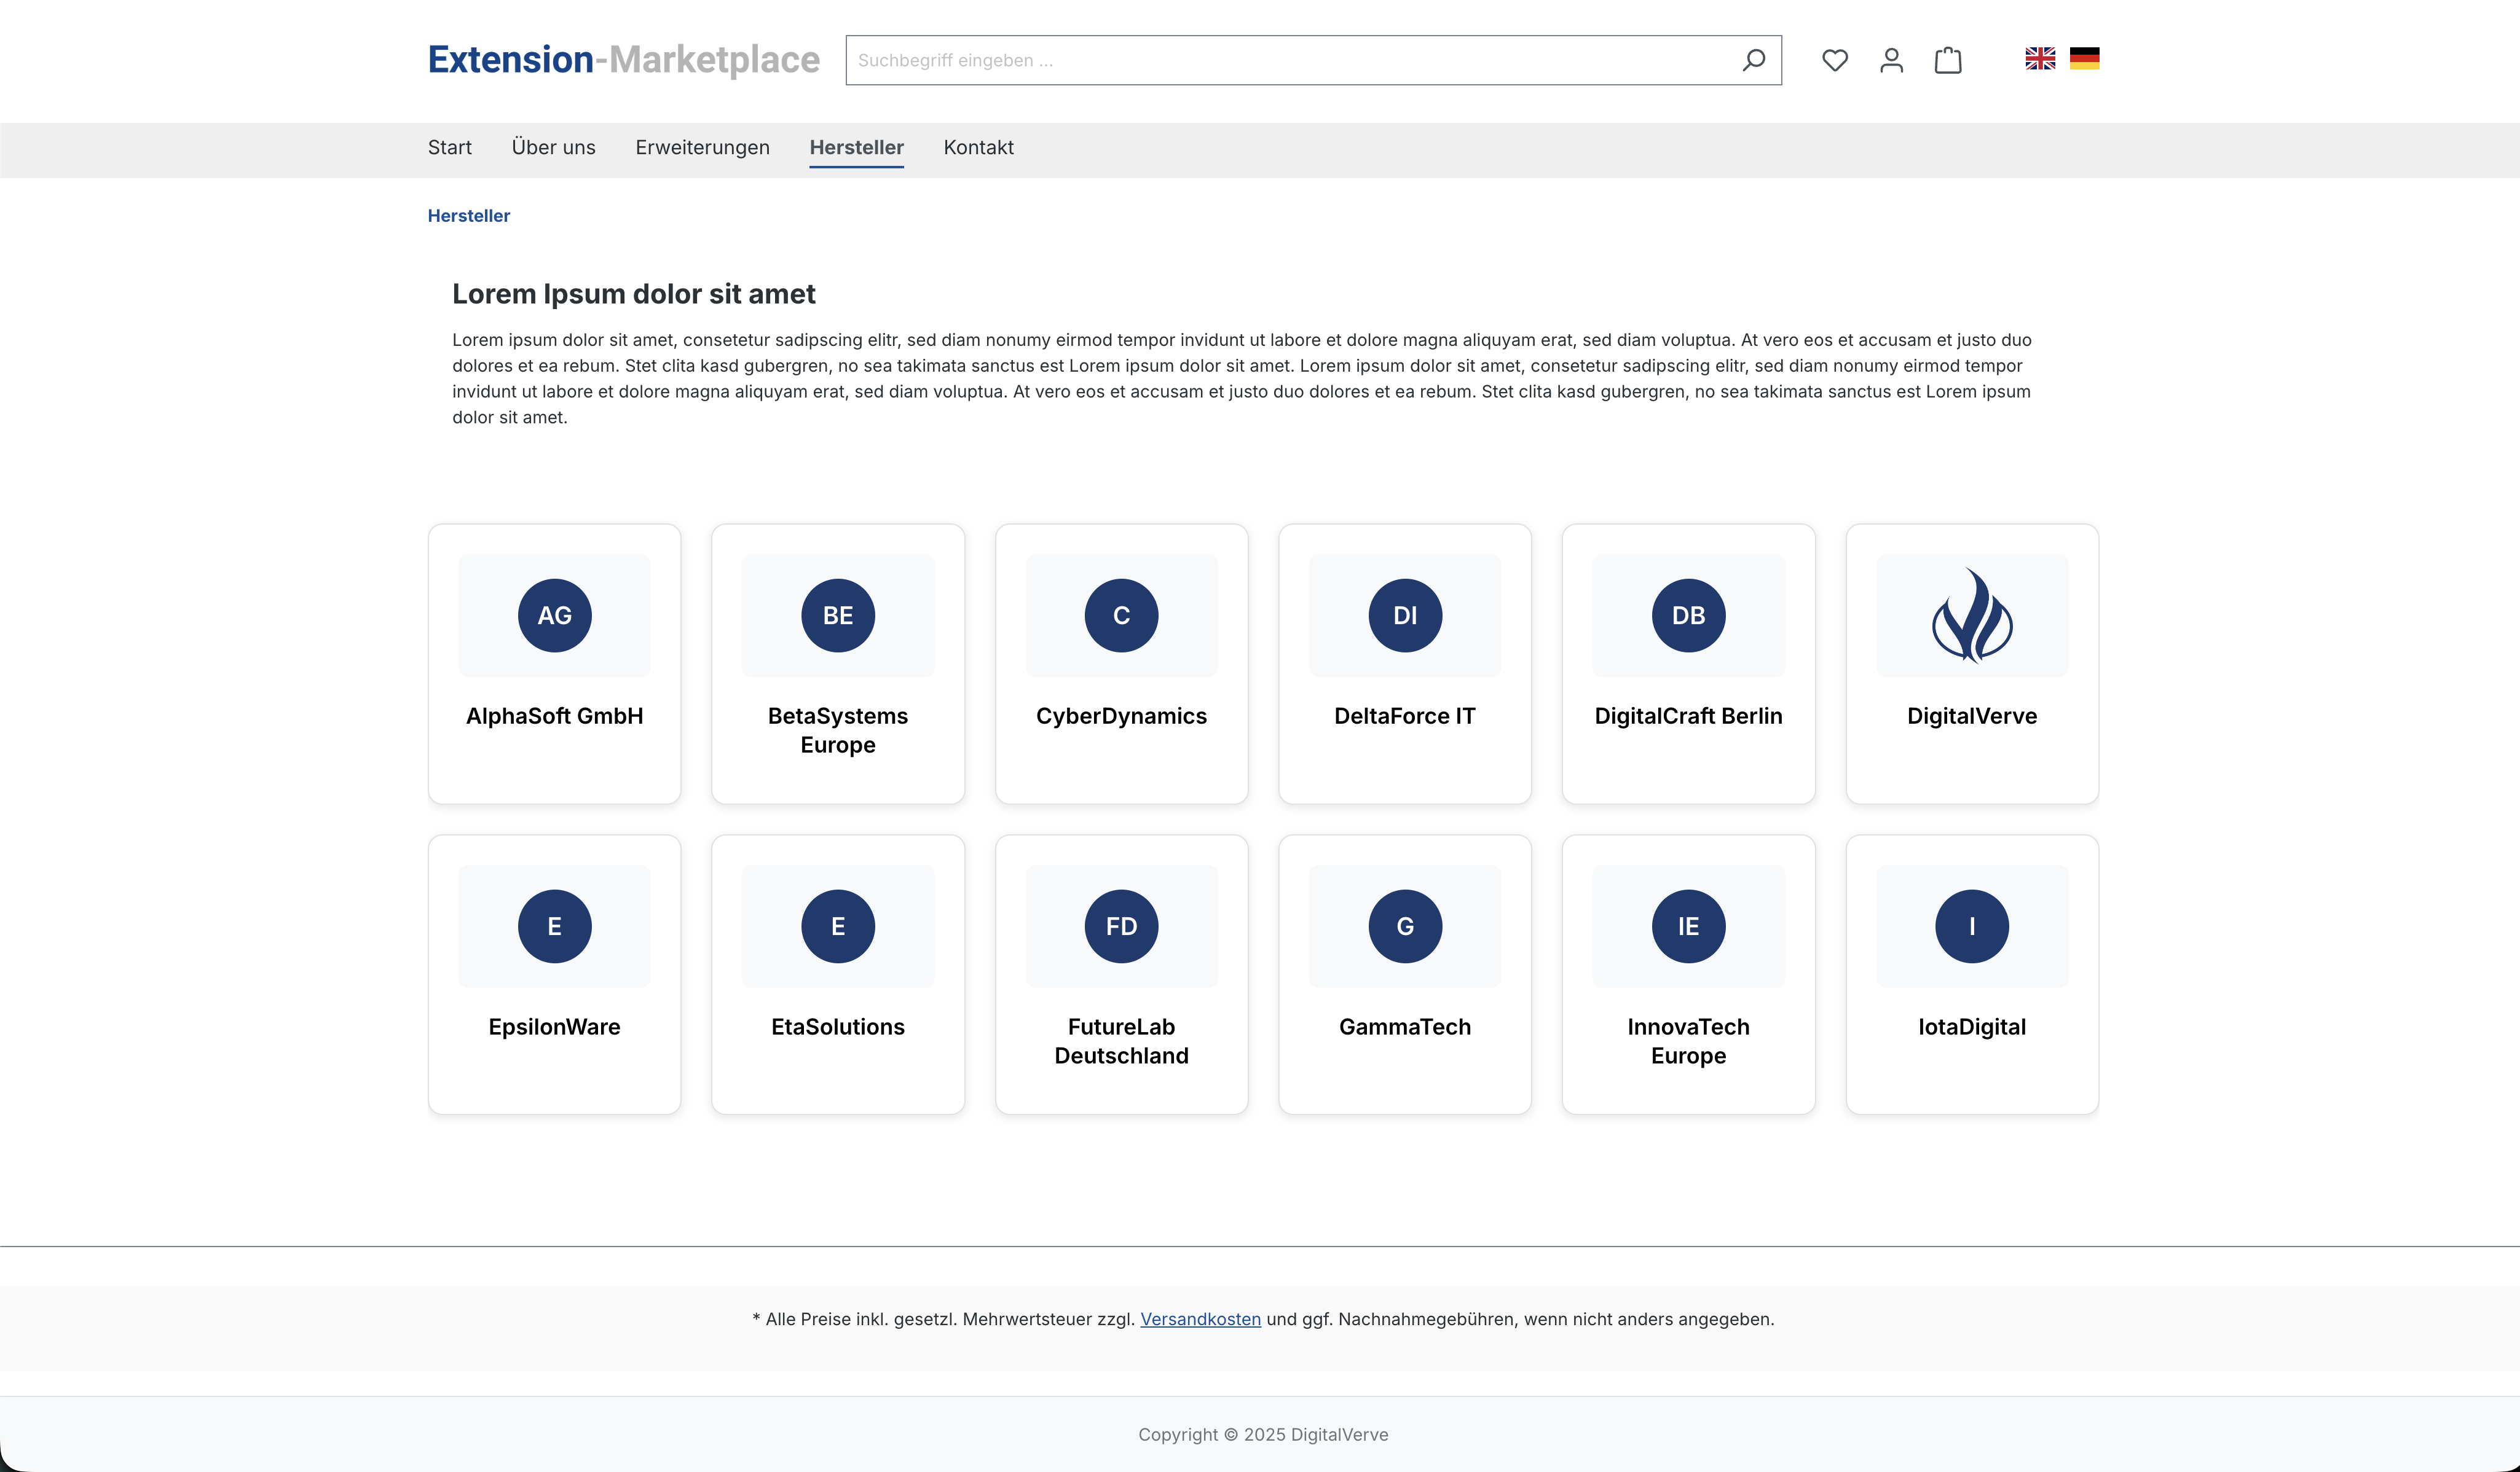Screen dimensions: 2520x1472
Task: Click the Hersteller breadcrumb link
Action: [468, 216]
